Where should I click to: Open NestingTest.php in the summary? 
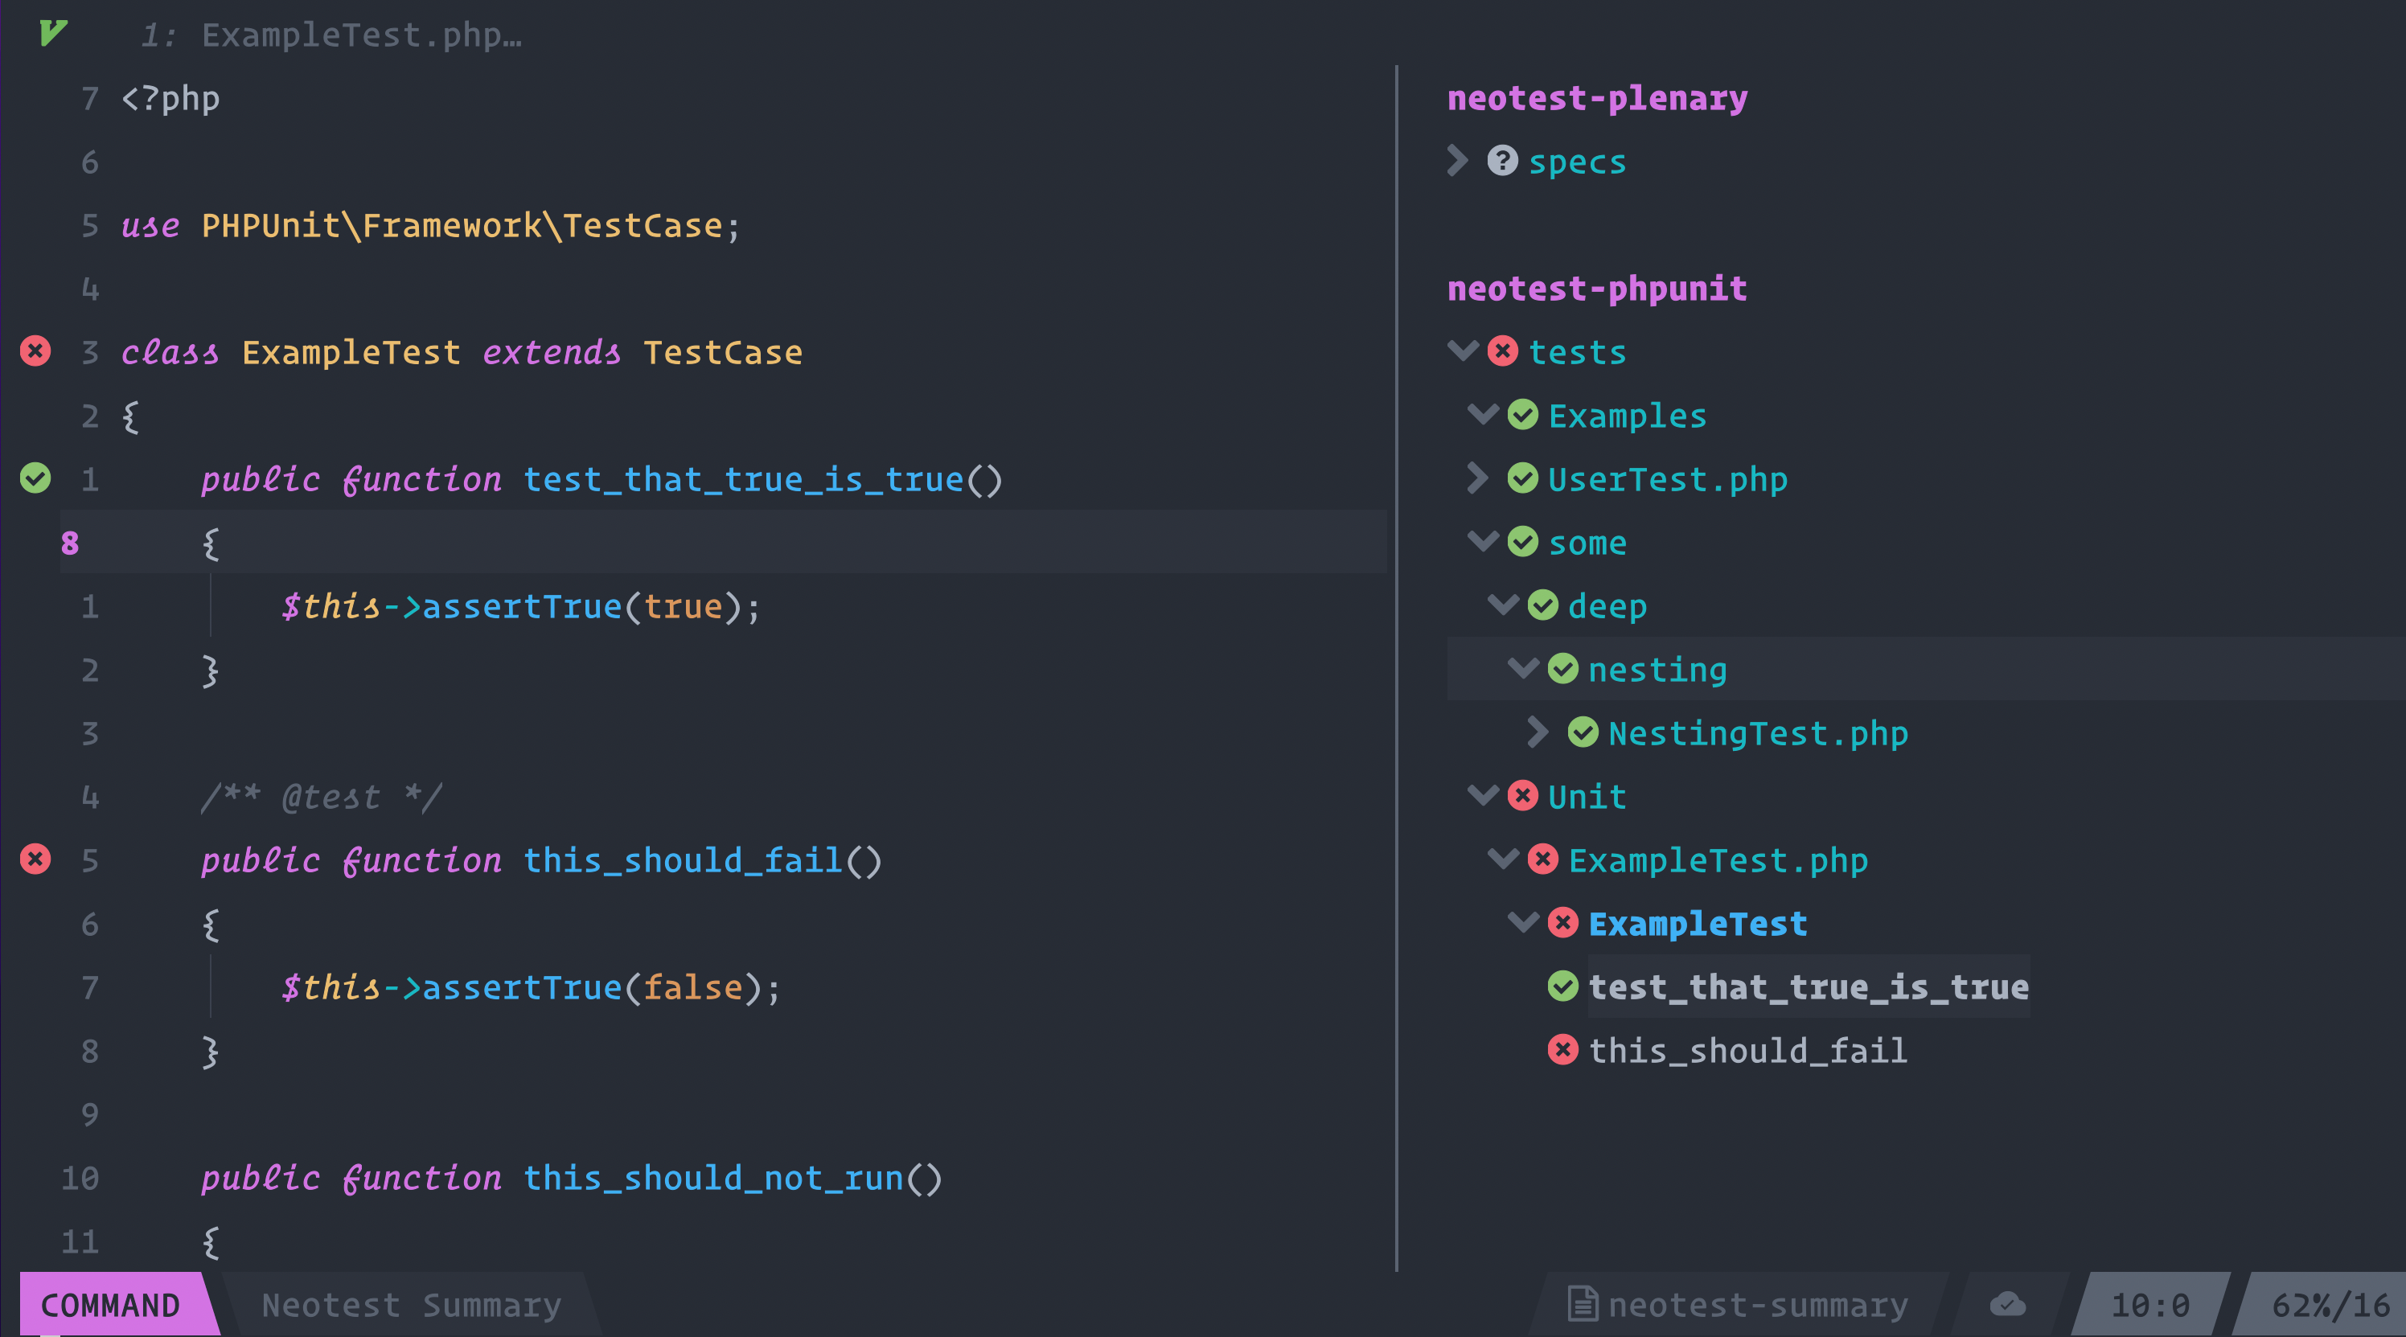click(1758, 733)
